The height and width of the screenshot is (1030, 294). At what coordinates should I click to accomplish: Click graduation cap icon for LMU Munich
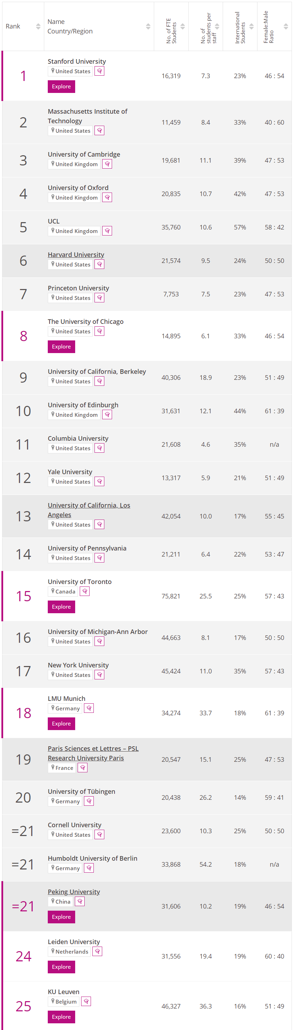pyautogui.click(x=89, y=708)
